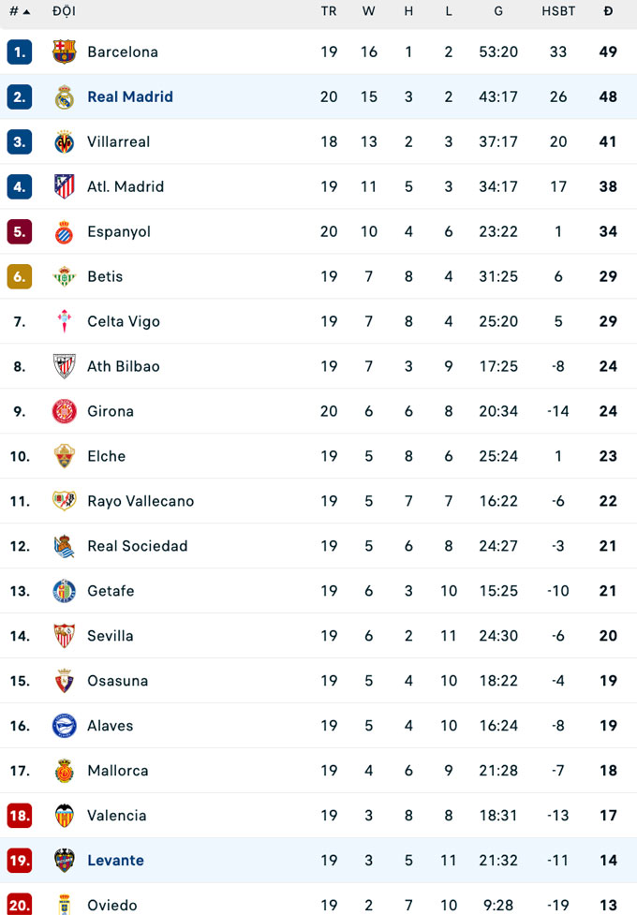Click the Valencia bat crest
This screenshot has height=915, width=637.
click(x=64, y=816)
